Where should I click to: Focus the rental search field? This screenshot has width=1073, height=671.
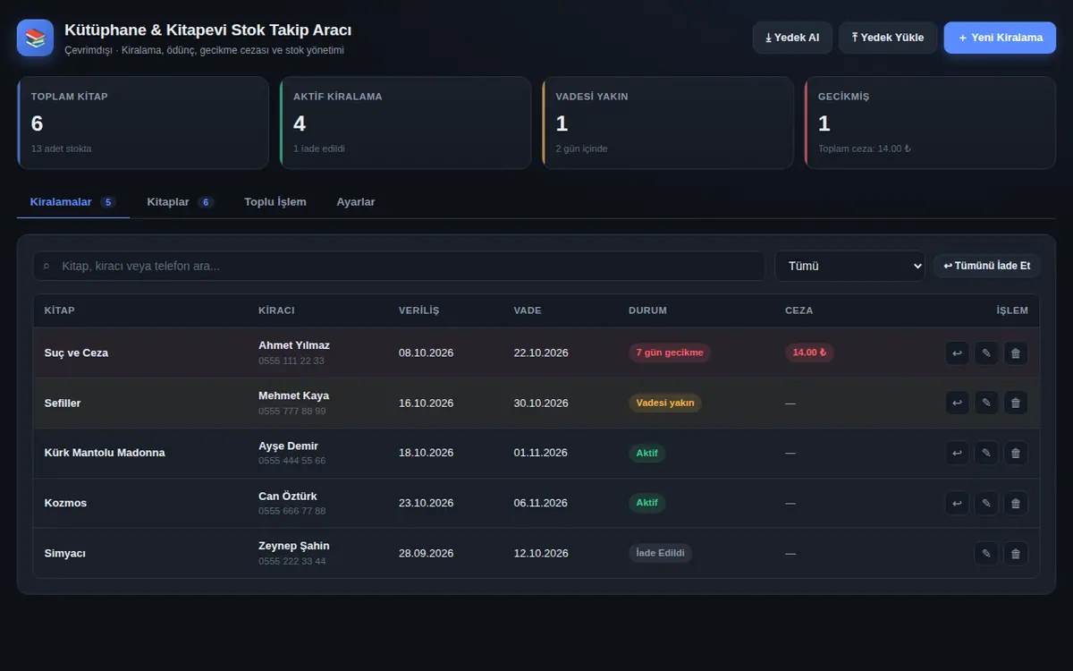[x=399, y=266]
